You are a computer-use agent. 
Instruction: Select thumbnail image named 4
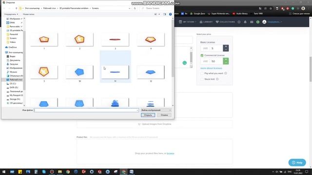tap(151, 40)
